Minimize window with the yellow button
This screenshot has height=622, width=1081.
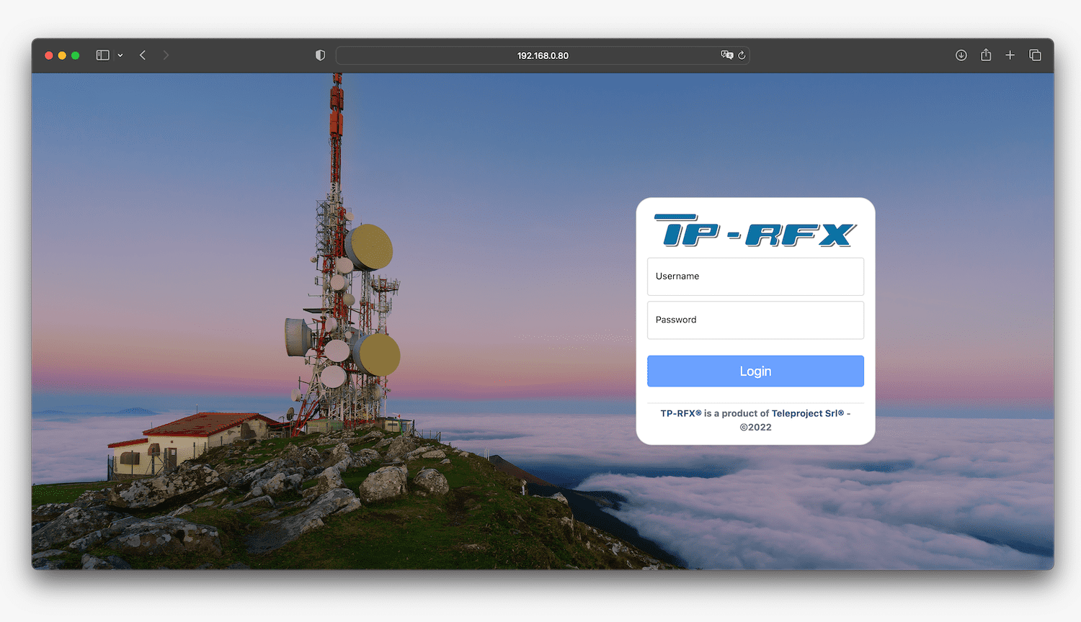tap(62, 55)
